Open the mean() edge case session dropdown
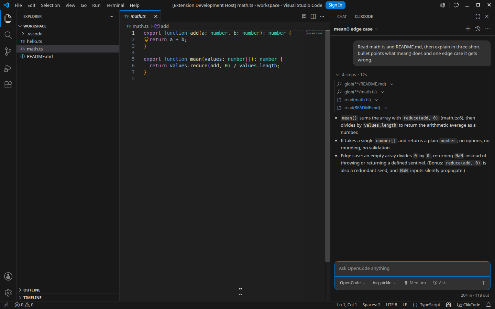The height and width of the screenshot is (309, 495). click(x=356, y=29)
